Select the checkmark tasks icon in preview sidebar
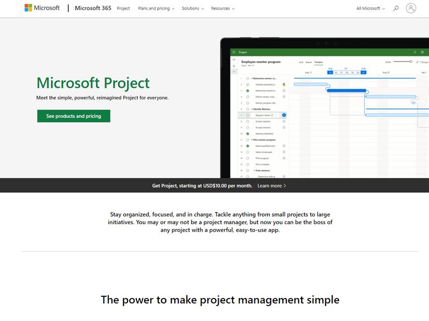429x321 pixels. [x=234, y=71]
